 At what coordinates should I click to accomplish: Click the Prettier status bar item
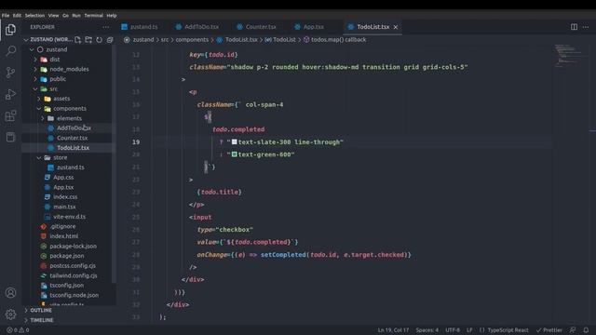549,330
